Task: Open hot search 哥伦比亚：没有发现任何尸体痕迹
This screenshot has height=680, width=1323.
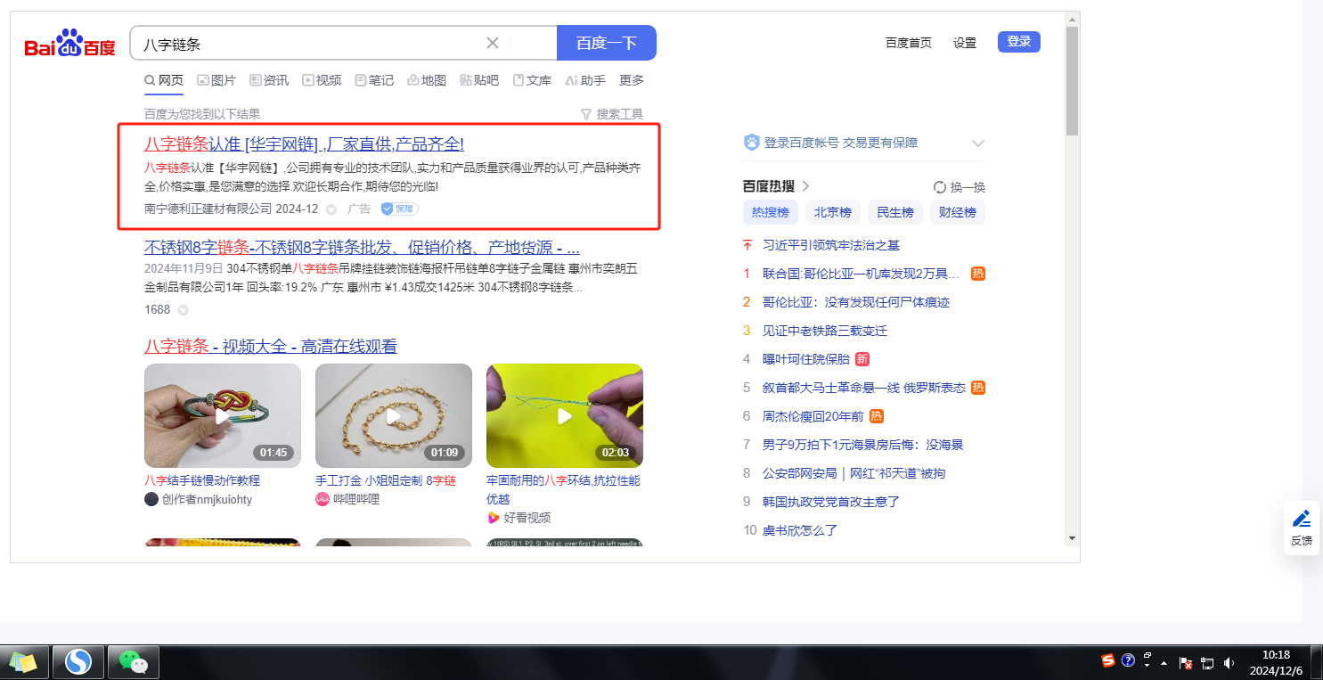Action: tap(856, 302)
